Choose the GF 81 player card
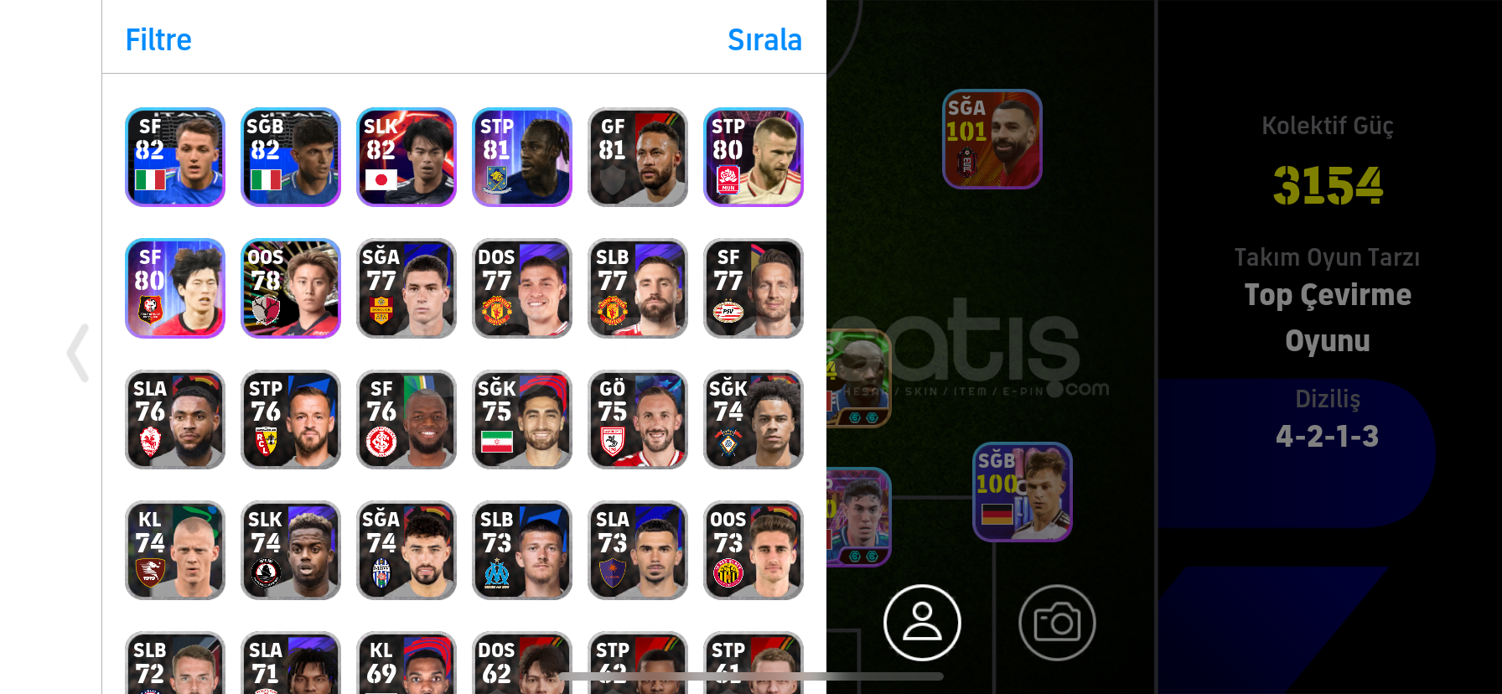This screenshot has width=1502, height=694. point(638,157)
